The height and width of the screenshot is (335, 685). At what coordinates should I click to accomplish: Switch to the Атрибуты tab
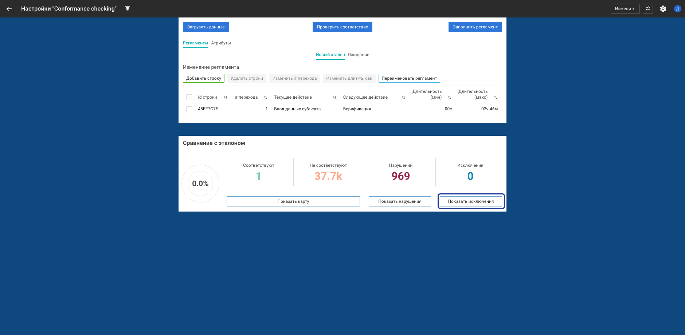tap(221, 43)
